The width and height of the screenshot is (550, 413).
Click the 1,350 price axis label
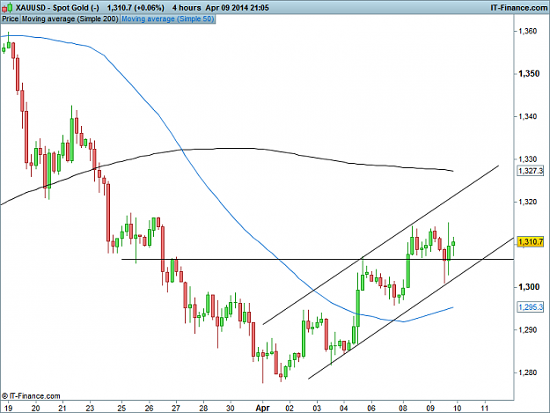[x=529, y=74]
